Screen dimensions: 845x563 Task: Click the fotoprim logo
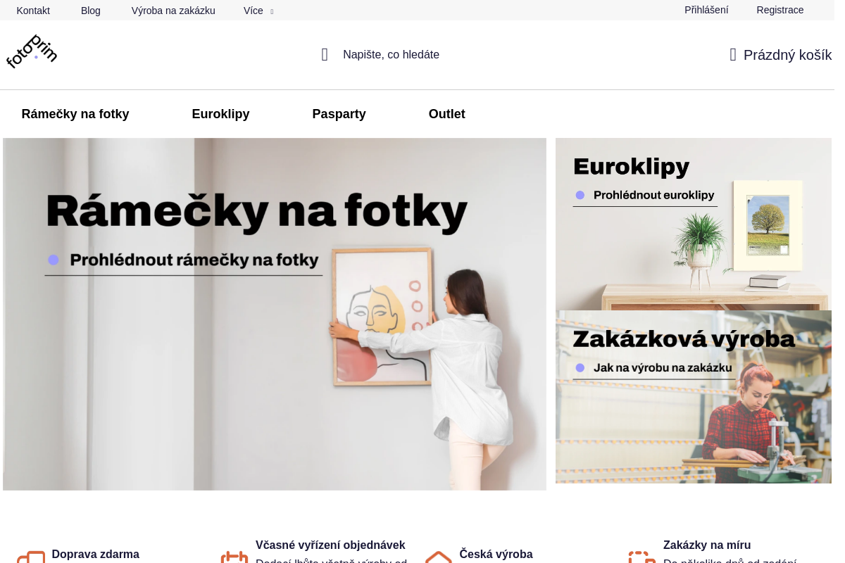click(x=32, y=51)
